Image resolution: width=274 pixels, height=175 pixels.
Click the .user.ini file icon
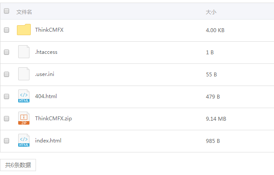coord(24,74)
